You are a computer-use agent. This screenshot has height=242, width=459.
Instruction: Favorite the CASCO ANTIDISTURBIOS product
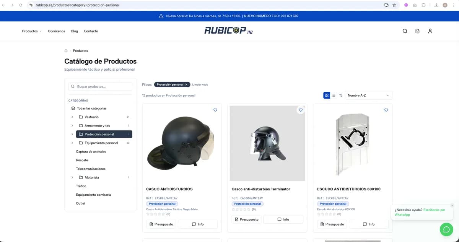[x=215, y=110]
